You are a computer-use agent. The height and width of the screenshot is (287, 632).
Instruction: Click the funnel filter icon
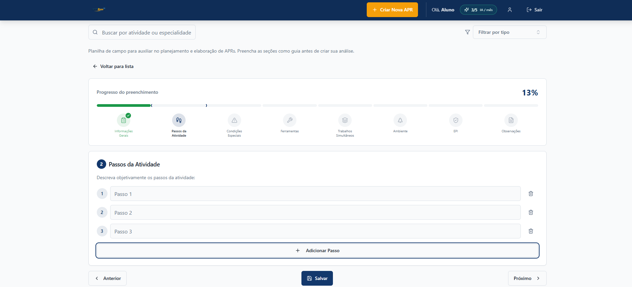[468, 32]
